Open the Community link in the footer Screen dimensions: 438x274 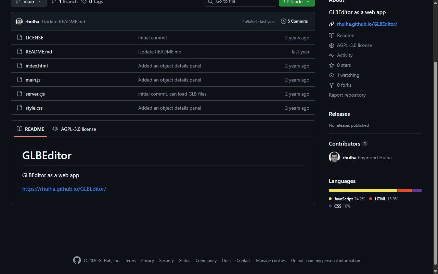[206, 261]
